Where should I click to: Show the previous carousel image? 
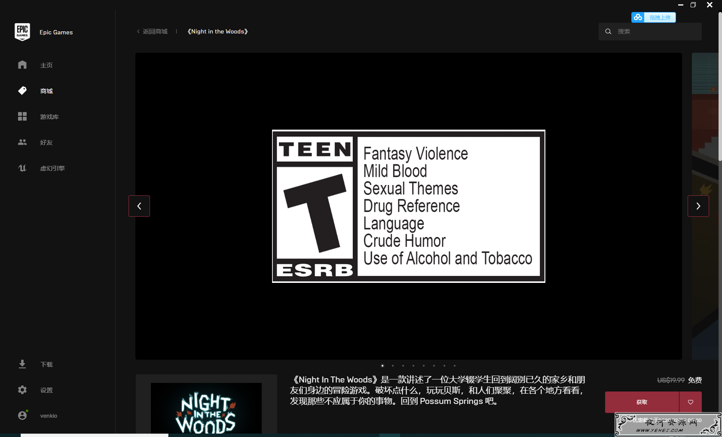139,206
